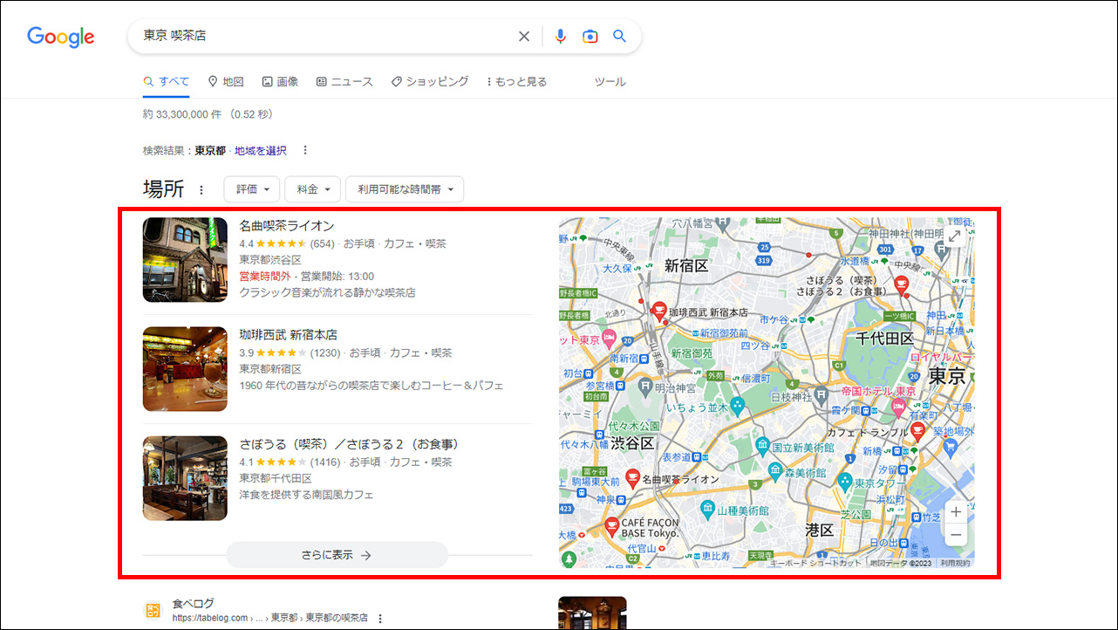The height and width of the screenshot is (630, 1118).
Task: Click the 食べログ favicon icon
Action: pyautogui.click(x=153, y=610)
